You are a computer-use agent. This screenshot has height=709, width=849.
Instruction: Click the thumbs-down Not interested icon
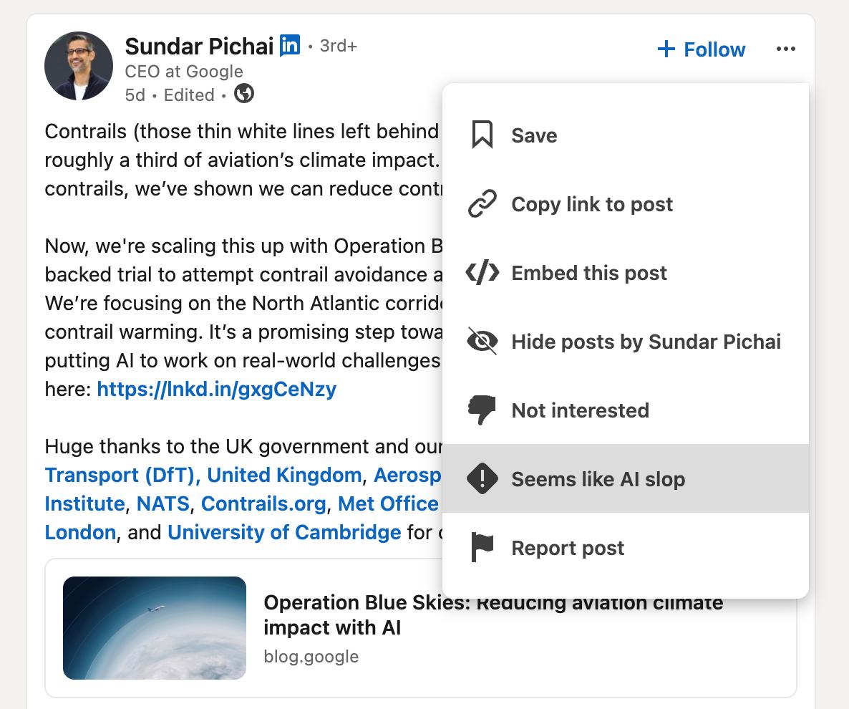(x=482, y=410)
